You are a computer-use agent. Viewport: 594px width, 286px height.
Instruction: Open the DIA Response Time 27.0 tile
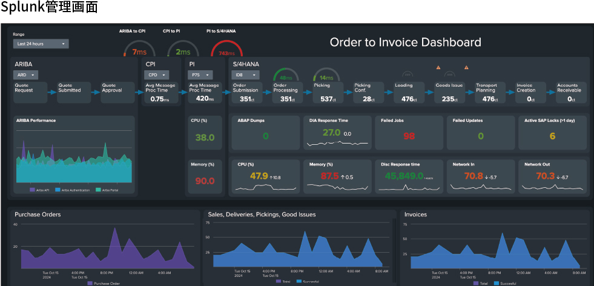337,133
